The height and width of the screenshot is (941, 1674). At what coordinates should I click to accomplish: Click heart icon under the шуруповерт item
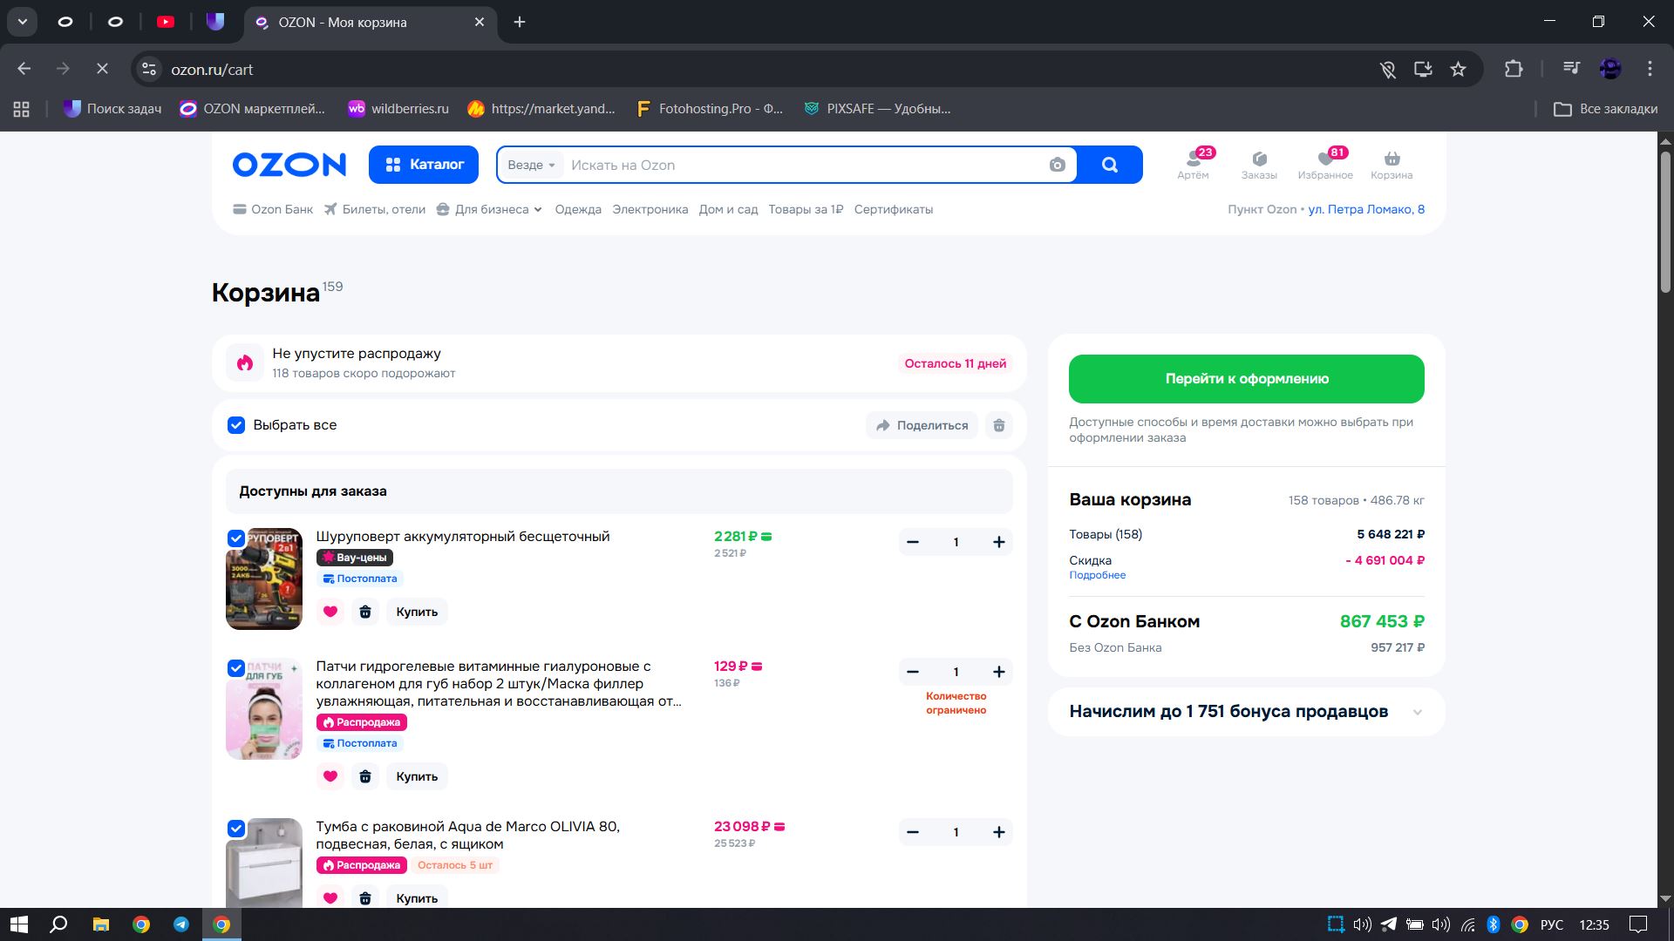coord(330,612)
